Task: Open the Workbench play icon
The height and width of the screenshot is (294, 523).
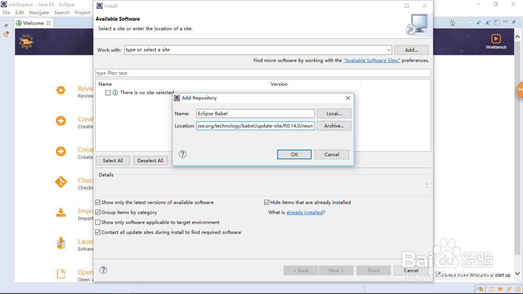Action: click(x=496, y=39)
